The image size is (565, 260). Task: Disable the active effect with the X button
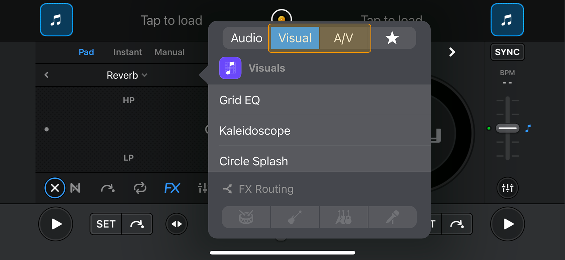55,188
